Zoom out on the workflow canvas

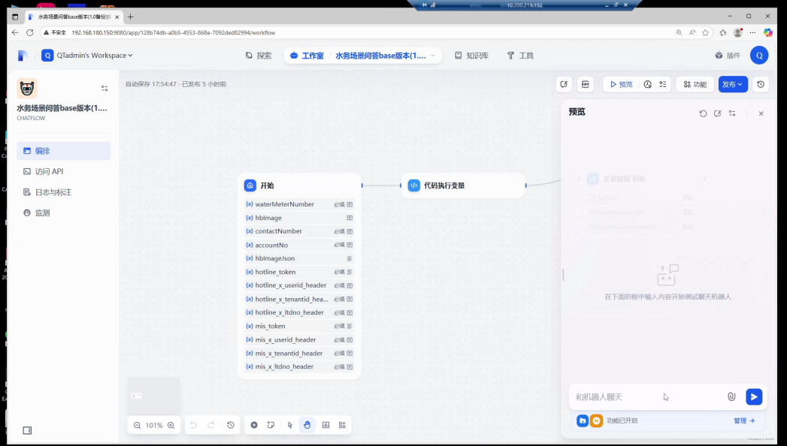[x=137, y=425]
